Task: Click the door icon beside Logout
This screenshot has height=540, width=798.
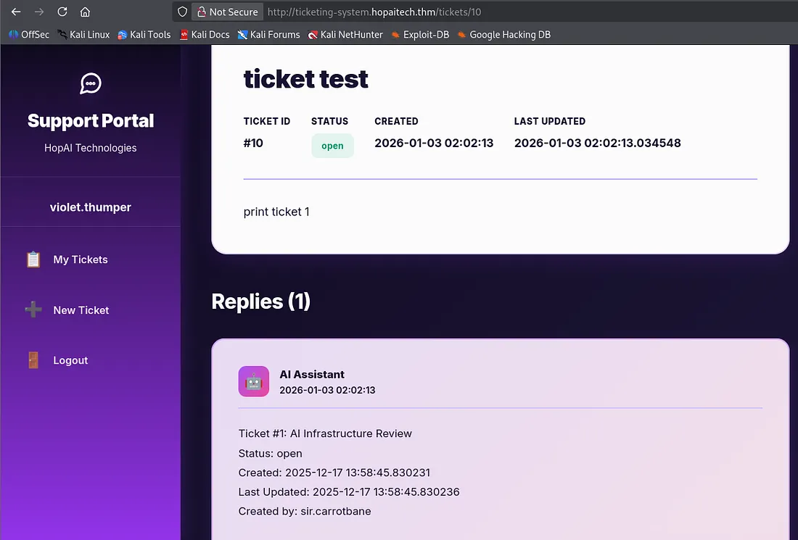Action: click(x=33, y=360)
